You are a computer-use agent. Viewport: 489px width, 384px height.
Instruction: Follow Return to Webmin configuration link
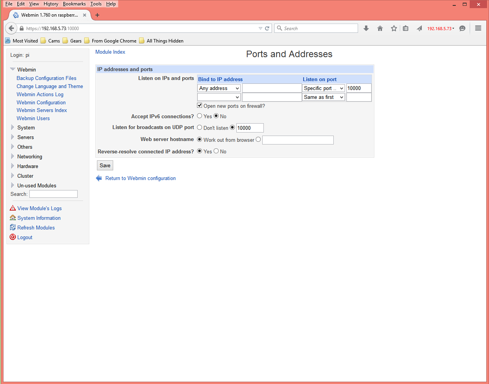(x=141, y=178)
